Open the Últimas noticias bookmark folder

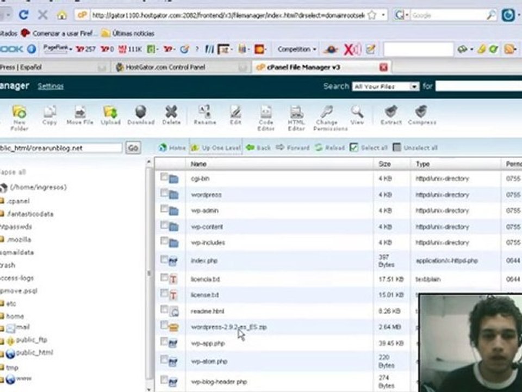(x=127, y=33)
